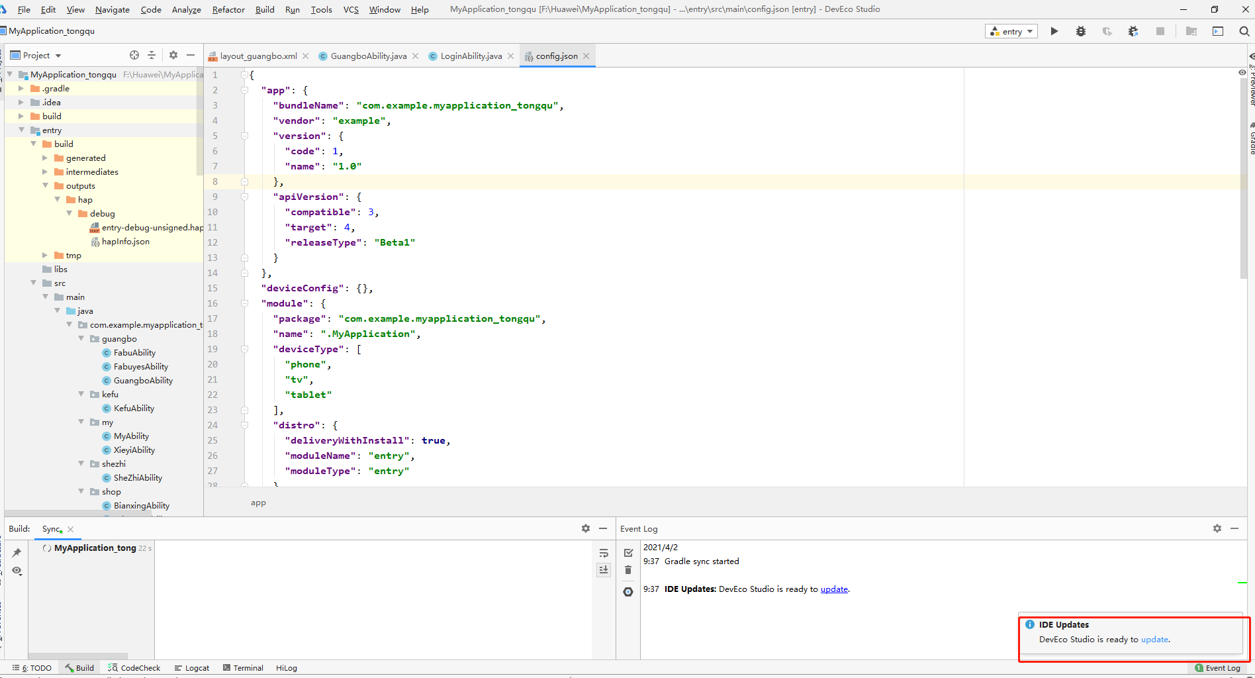The height and width of the screenshot is (678, 1255).
Task: Run the entry configuration
Action: [x=1054, y=31]
